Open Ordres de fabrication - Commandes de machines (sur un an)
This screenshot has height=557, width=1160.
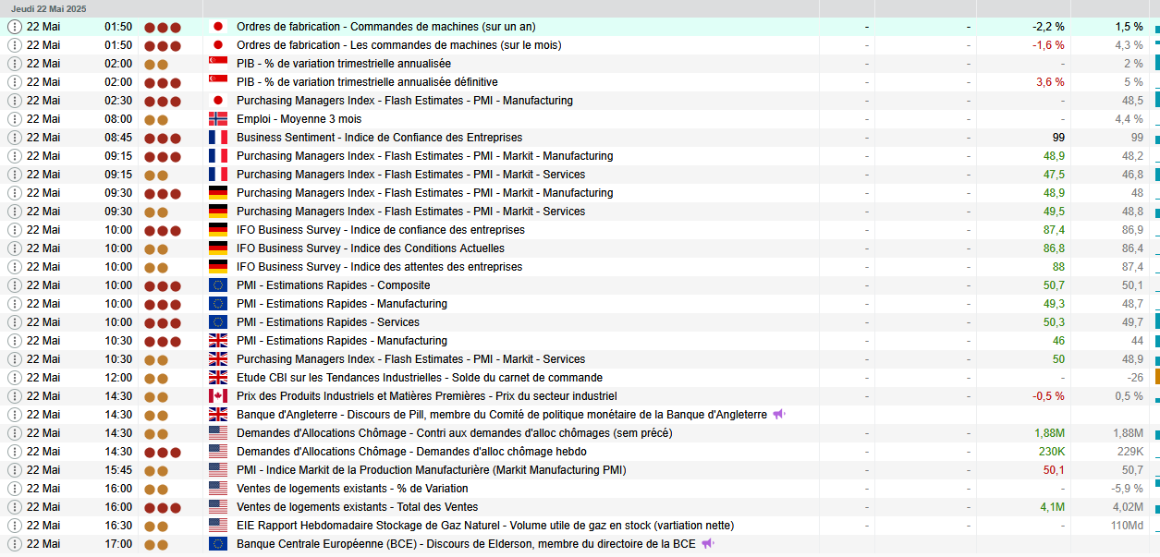click(385, 27)
